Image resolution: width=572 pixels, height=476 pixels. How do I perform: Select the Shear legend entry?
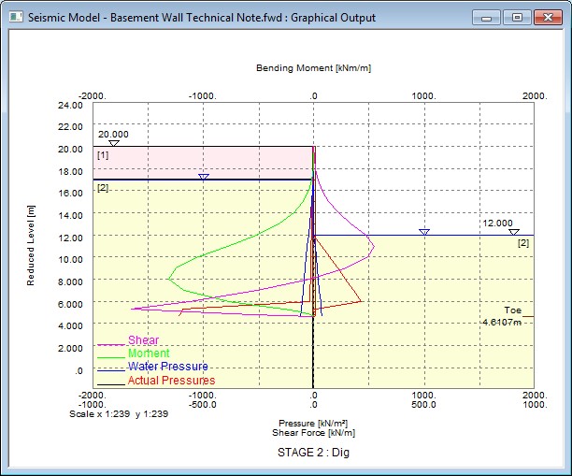tap(143, 339)
